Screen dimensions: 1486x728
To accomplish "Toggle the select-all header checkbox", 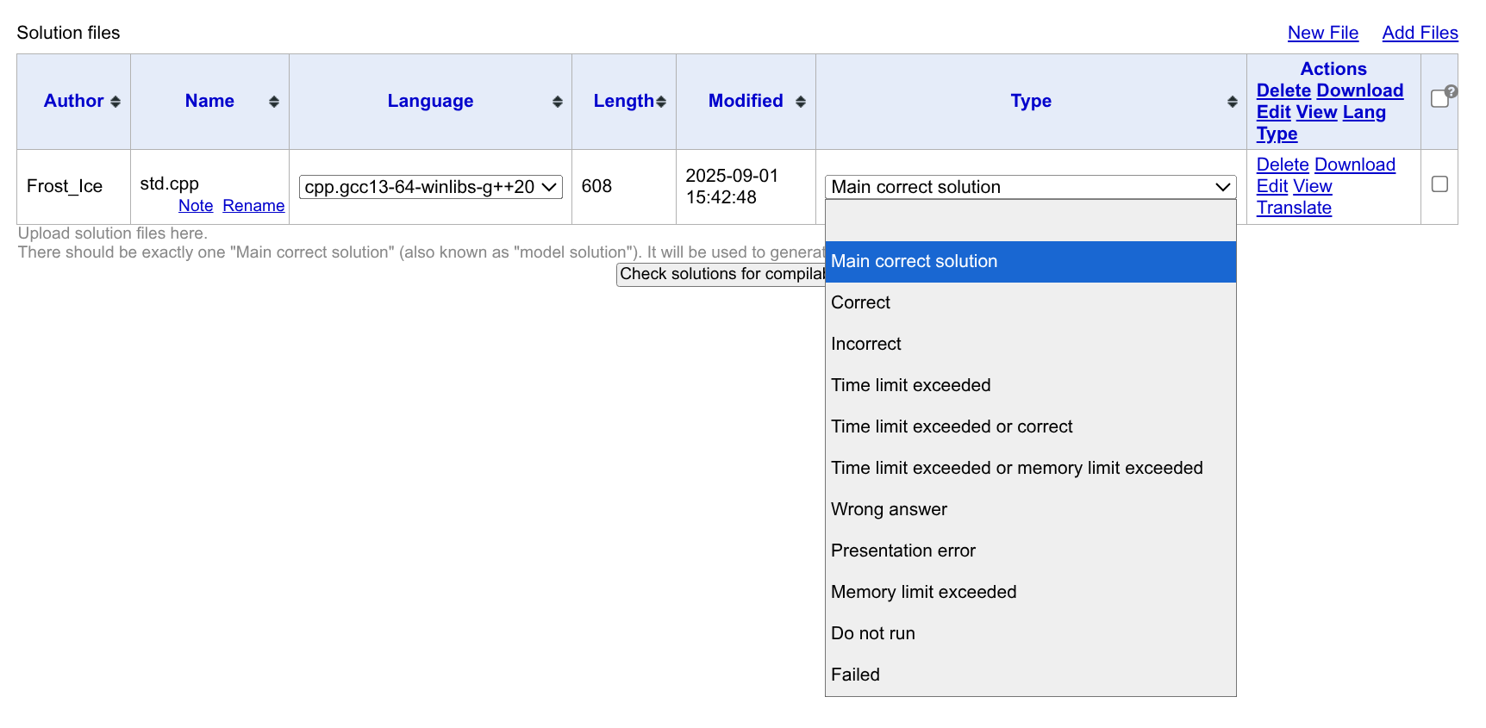I will (x=1439, y=99).
